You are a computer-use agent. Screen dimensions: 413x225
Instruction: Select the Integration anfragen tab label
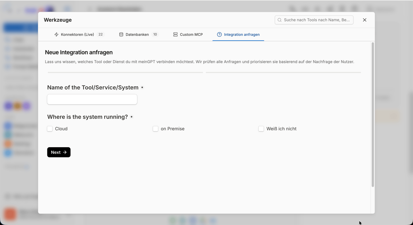pos(242,34)
